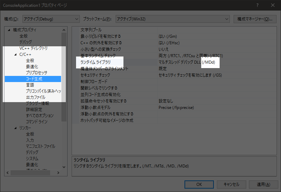Select 出力ファイル tree item

pyautogui.click(x=36, y=97)
